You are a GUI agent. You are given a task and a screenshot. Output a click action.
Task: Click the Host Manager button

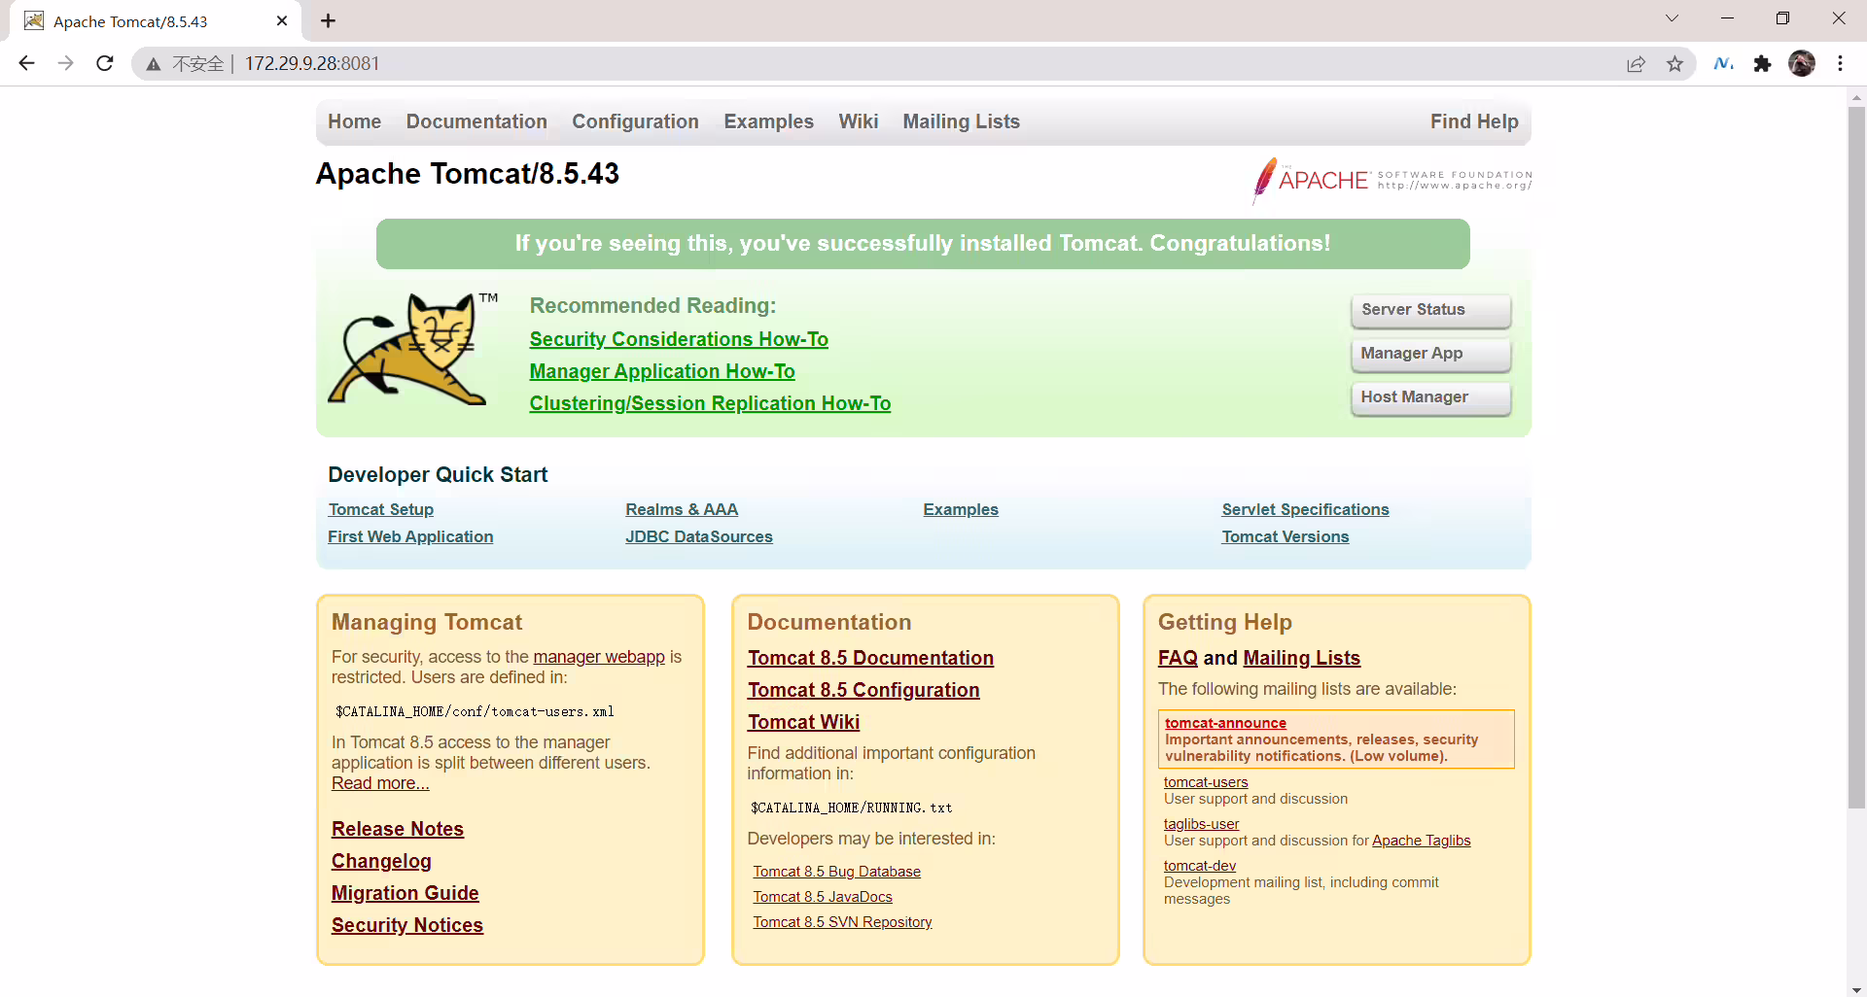pyautogui.click(x=1430, y=397)
